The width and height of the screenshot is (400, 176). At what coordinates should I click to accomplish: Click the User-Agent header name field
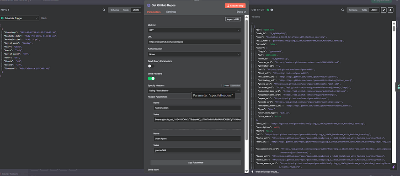[x=197, y=139]
